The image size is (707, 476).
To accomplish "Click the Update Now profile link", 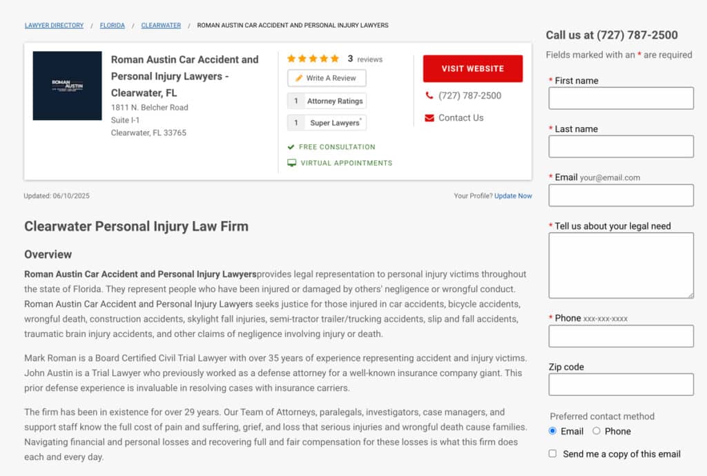I will point(513,196).
